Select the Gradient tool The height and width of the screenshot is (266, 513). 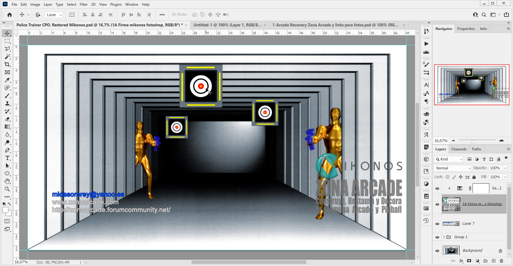point(7,127)
